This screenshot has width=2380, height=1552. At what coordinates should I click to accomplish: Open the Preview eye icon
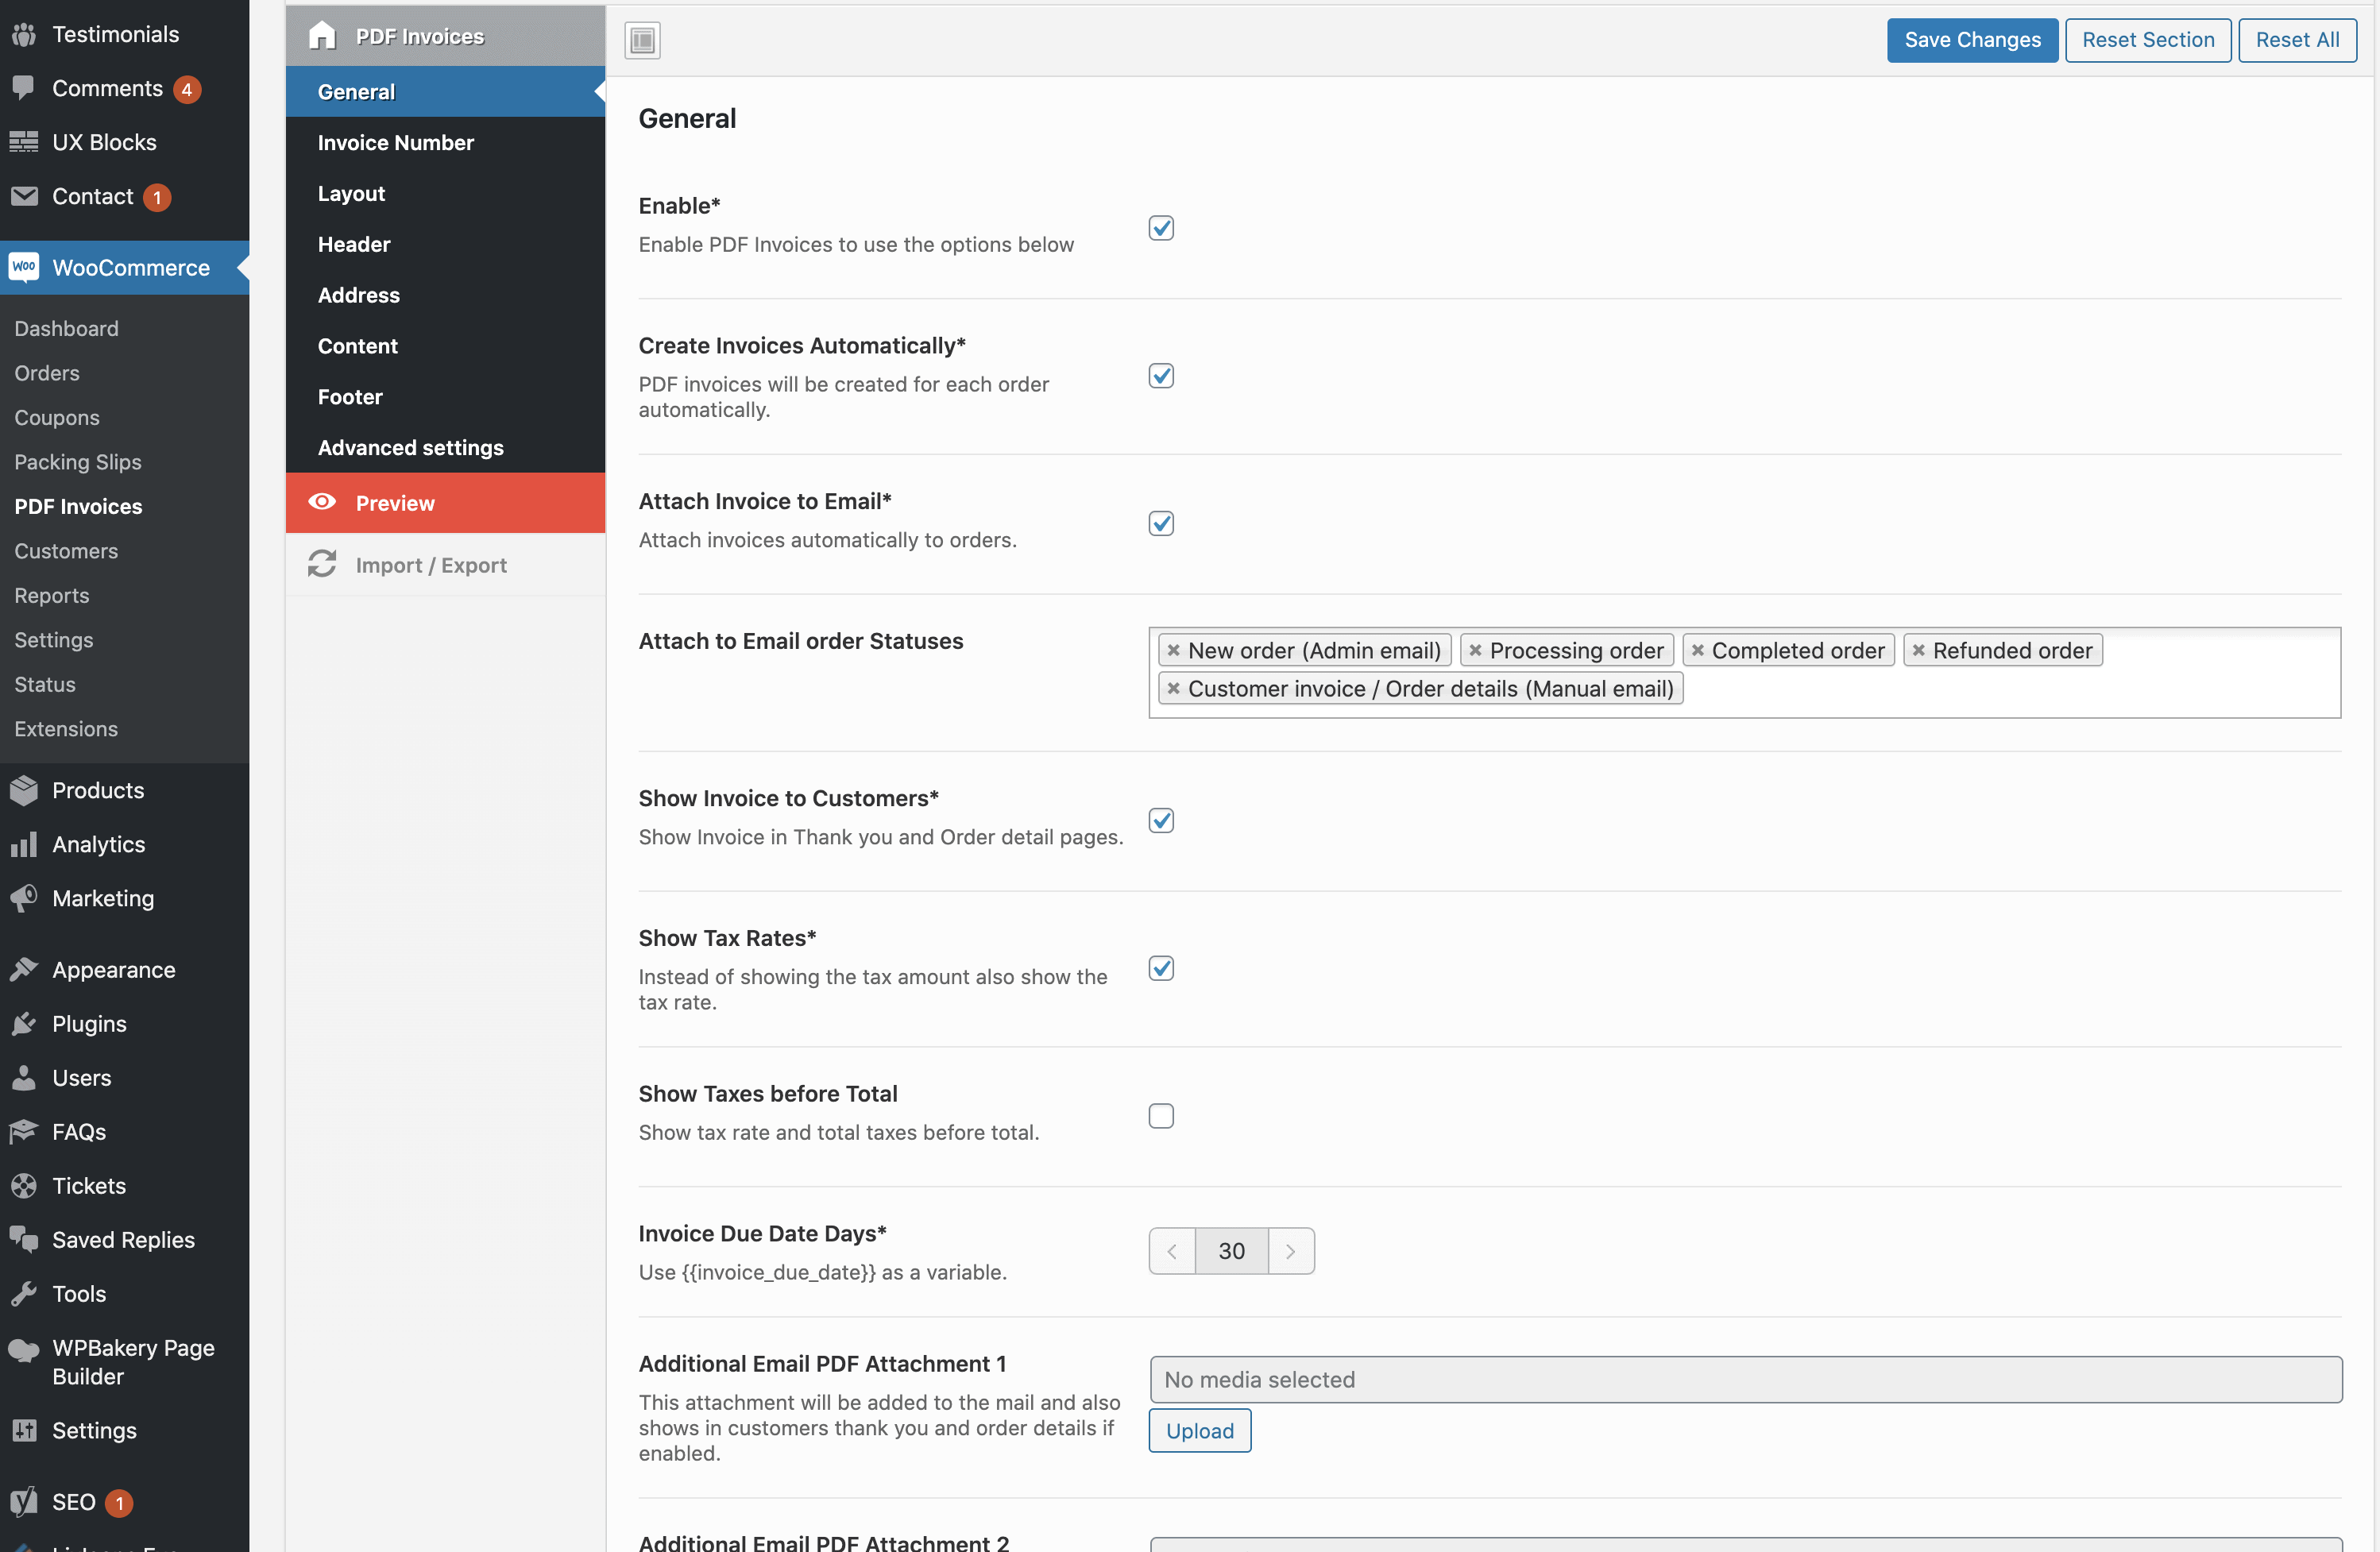(x=321, y=503)
